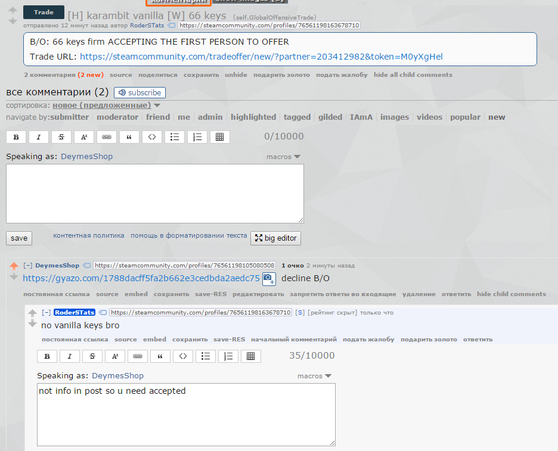Navigate comments by images

click(395, 117)
